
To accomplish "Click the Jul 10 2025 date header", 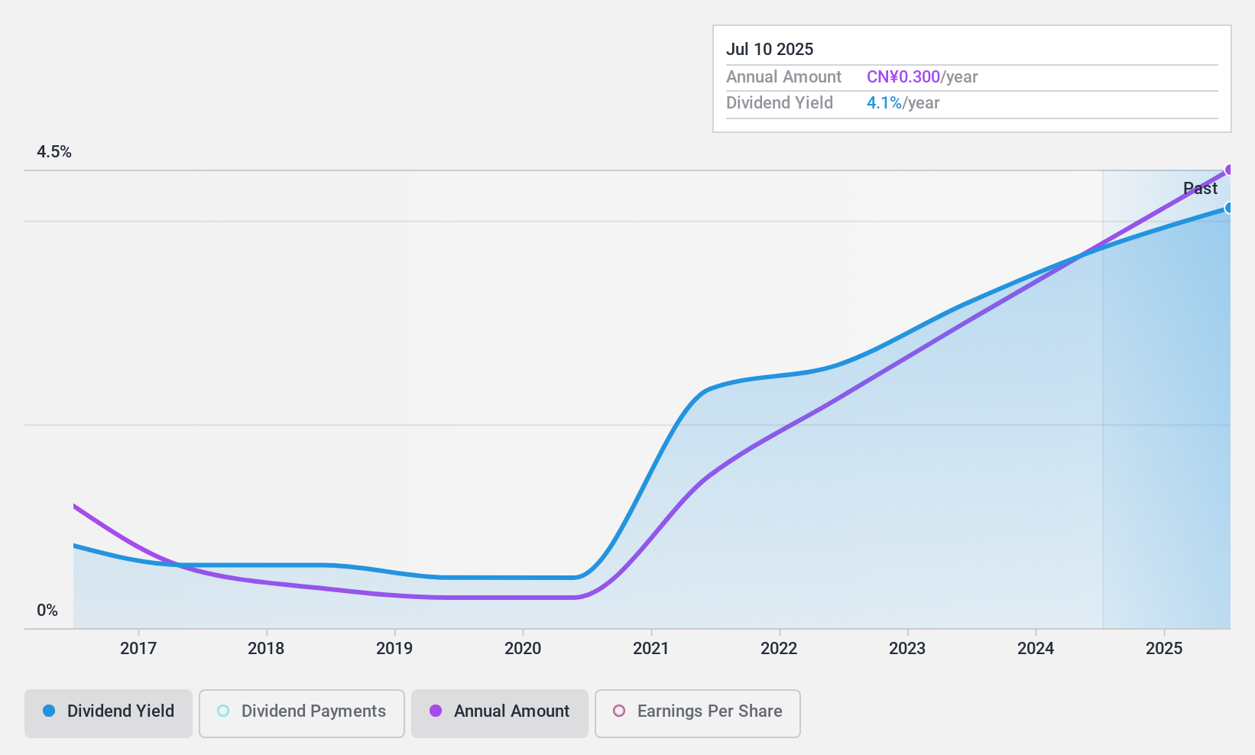I will pos(770,49).
